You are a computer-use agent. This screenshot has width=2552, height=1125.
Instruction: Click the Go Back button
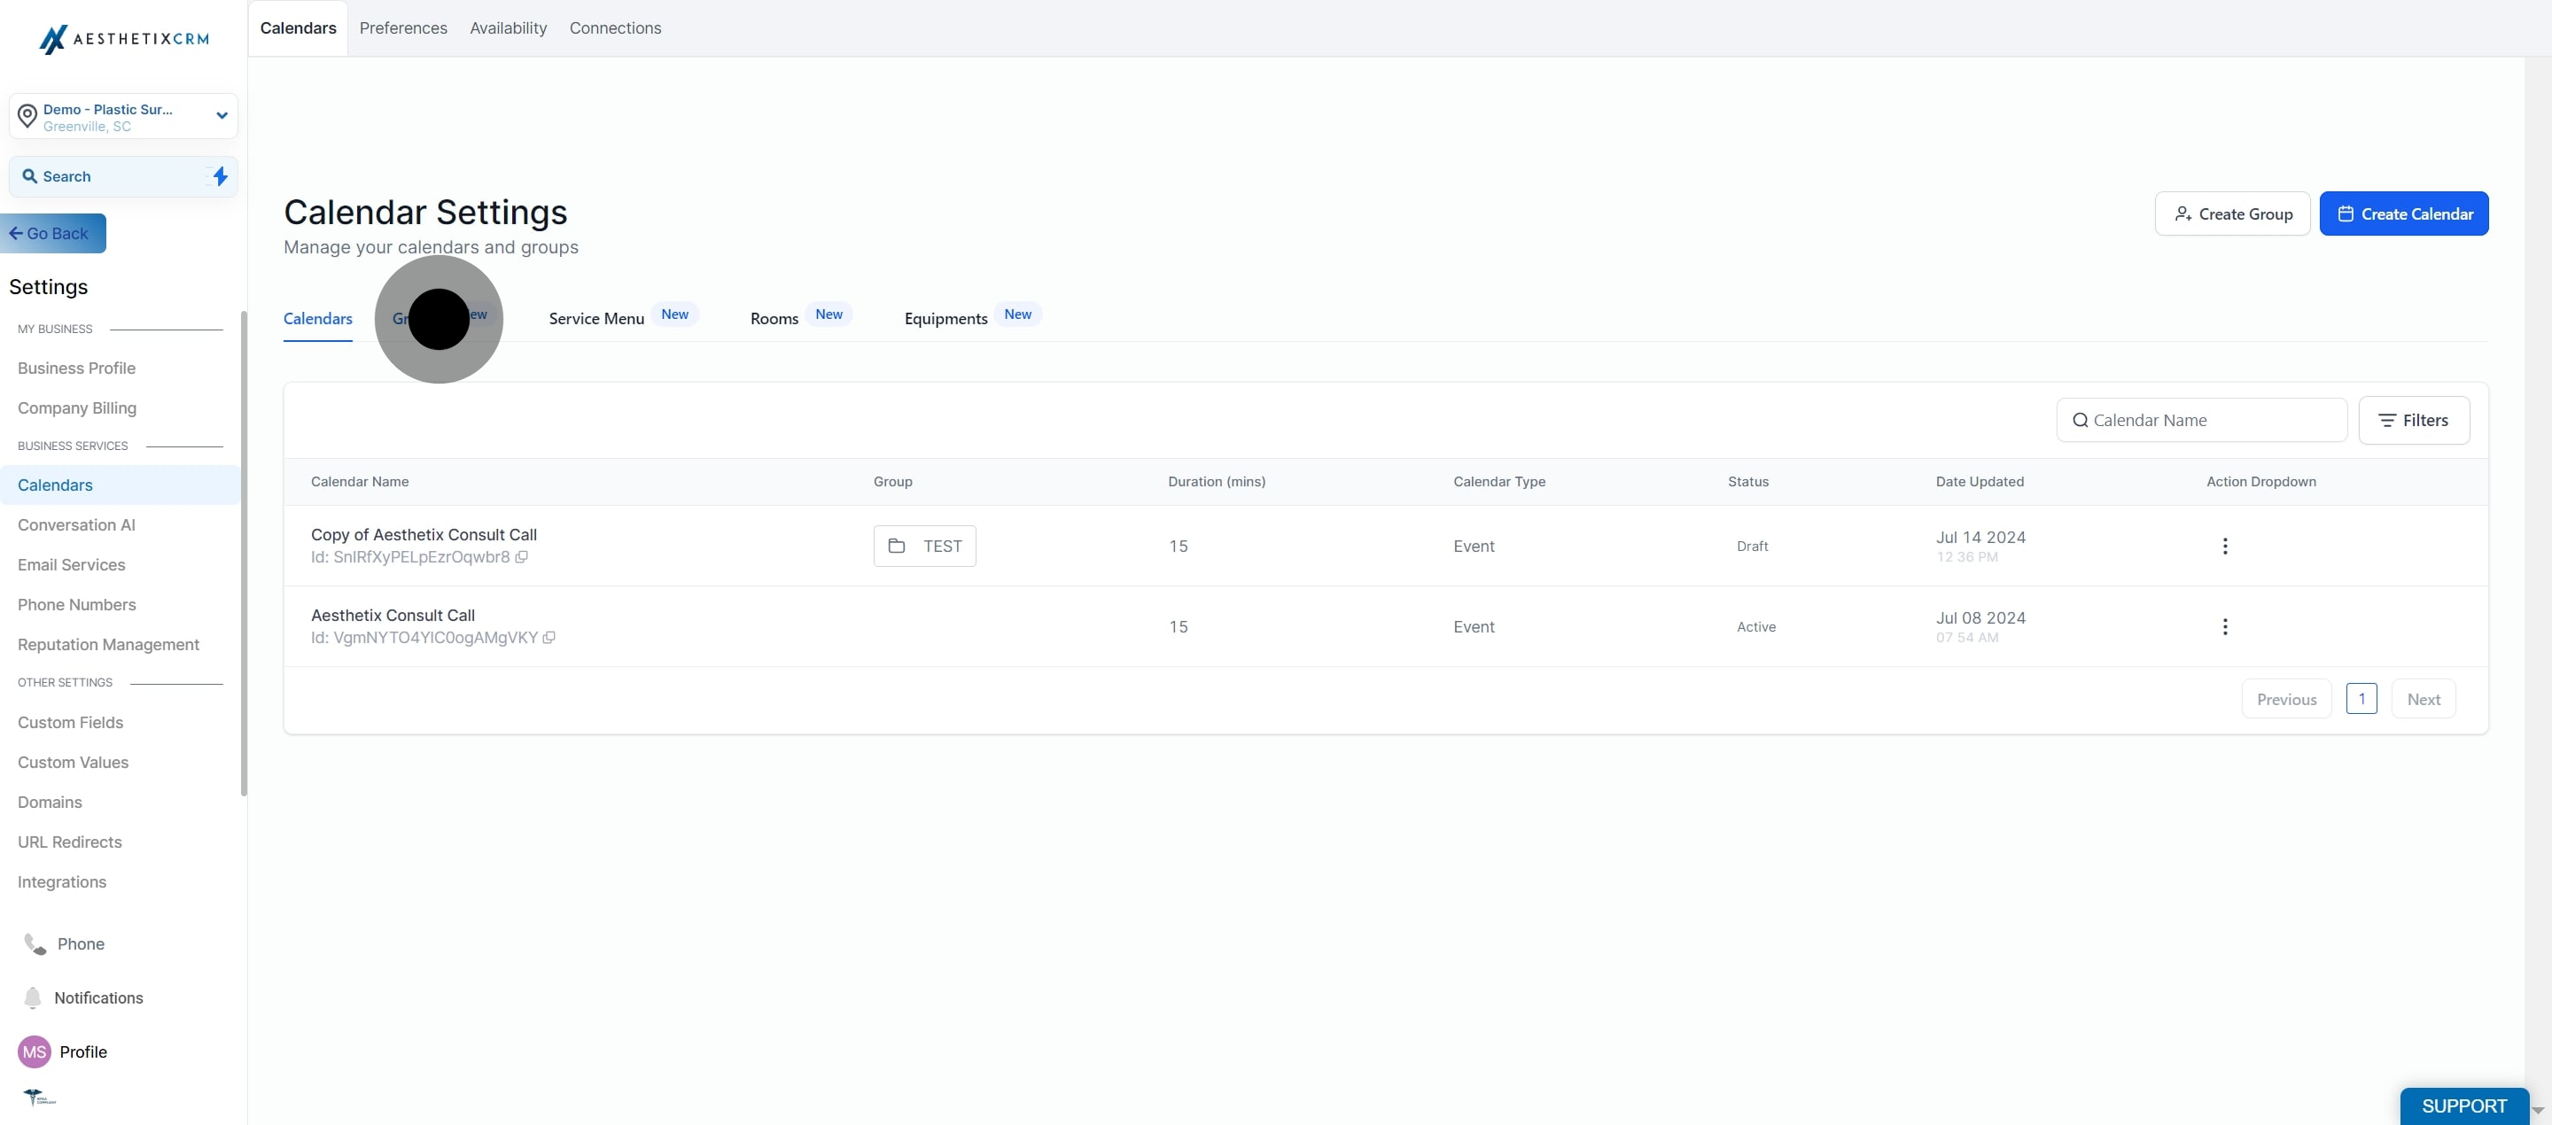coord(52,233)
